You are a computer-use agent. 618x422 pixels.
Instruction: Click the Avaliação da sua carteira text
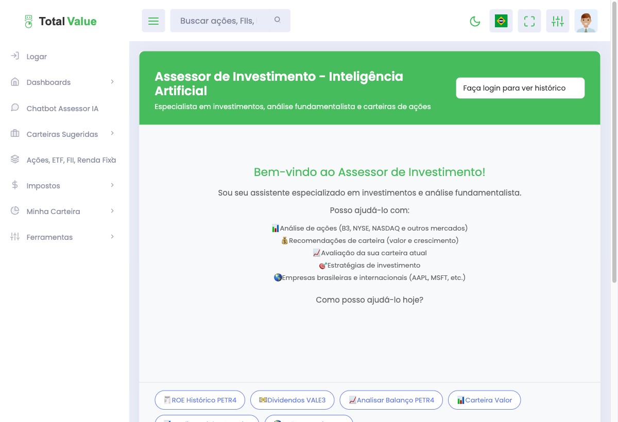pos(370,253)
